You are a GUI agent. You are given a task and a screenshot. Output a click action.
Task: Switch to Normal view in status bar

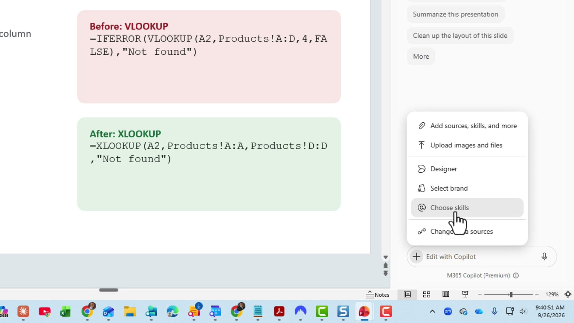[407, 294]
